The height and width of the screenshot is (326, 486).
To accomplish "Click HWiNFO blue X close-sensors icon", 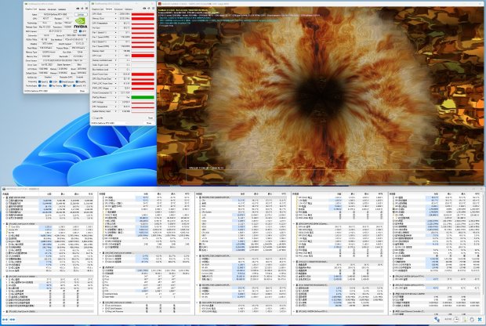I will pyautogui.click(x=480, y=319).
